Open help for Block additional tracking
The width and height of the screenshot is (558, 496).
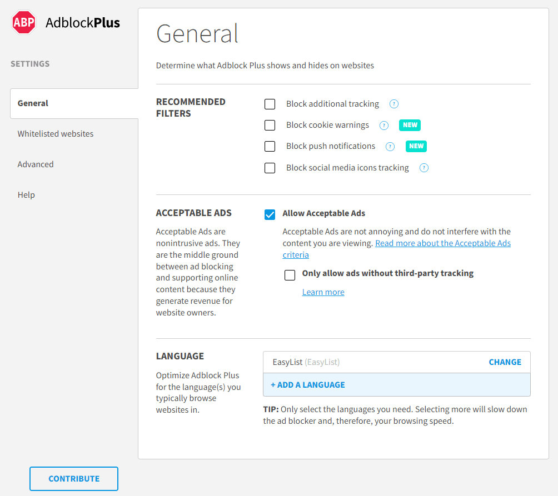[x=394, y=104]
